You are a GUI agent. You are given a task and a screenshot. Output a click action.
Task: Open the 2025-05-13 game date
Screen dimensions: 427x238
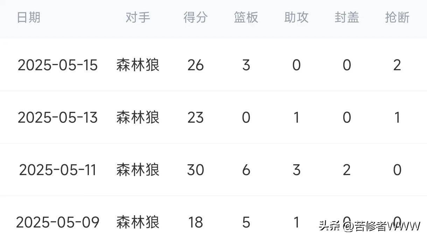[58, 117]
